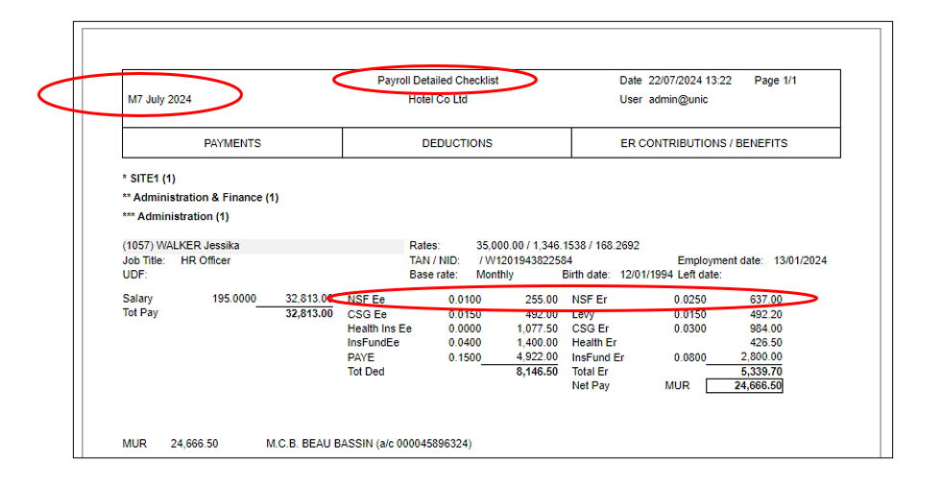The image size is (942, 490).
Task: Select the PAYMENTS column header
Action: tap(232, 143)
